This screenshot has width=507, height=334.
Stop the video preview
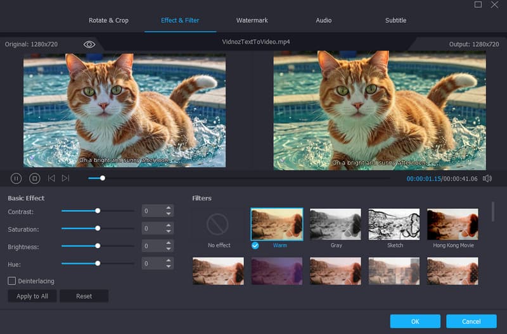(x=35, y=178)
